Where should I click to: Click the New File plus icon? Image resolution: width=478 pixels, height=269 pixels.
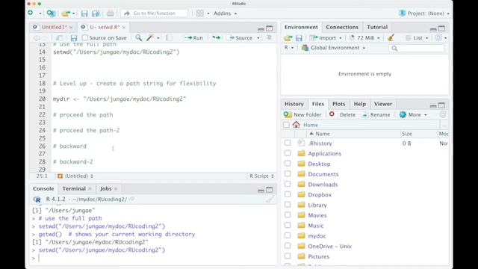[x=31, y=13]
